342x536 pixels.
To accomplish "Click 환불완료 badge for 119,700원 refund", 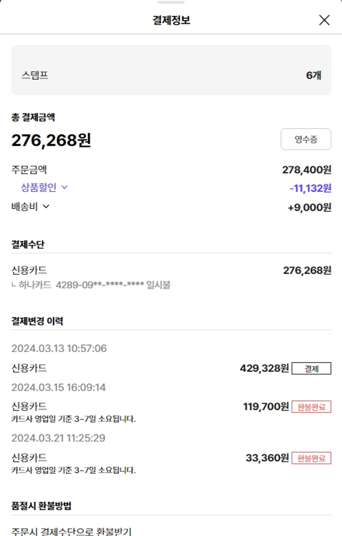I will click(311, 407).
